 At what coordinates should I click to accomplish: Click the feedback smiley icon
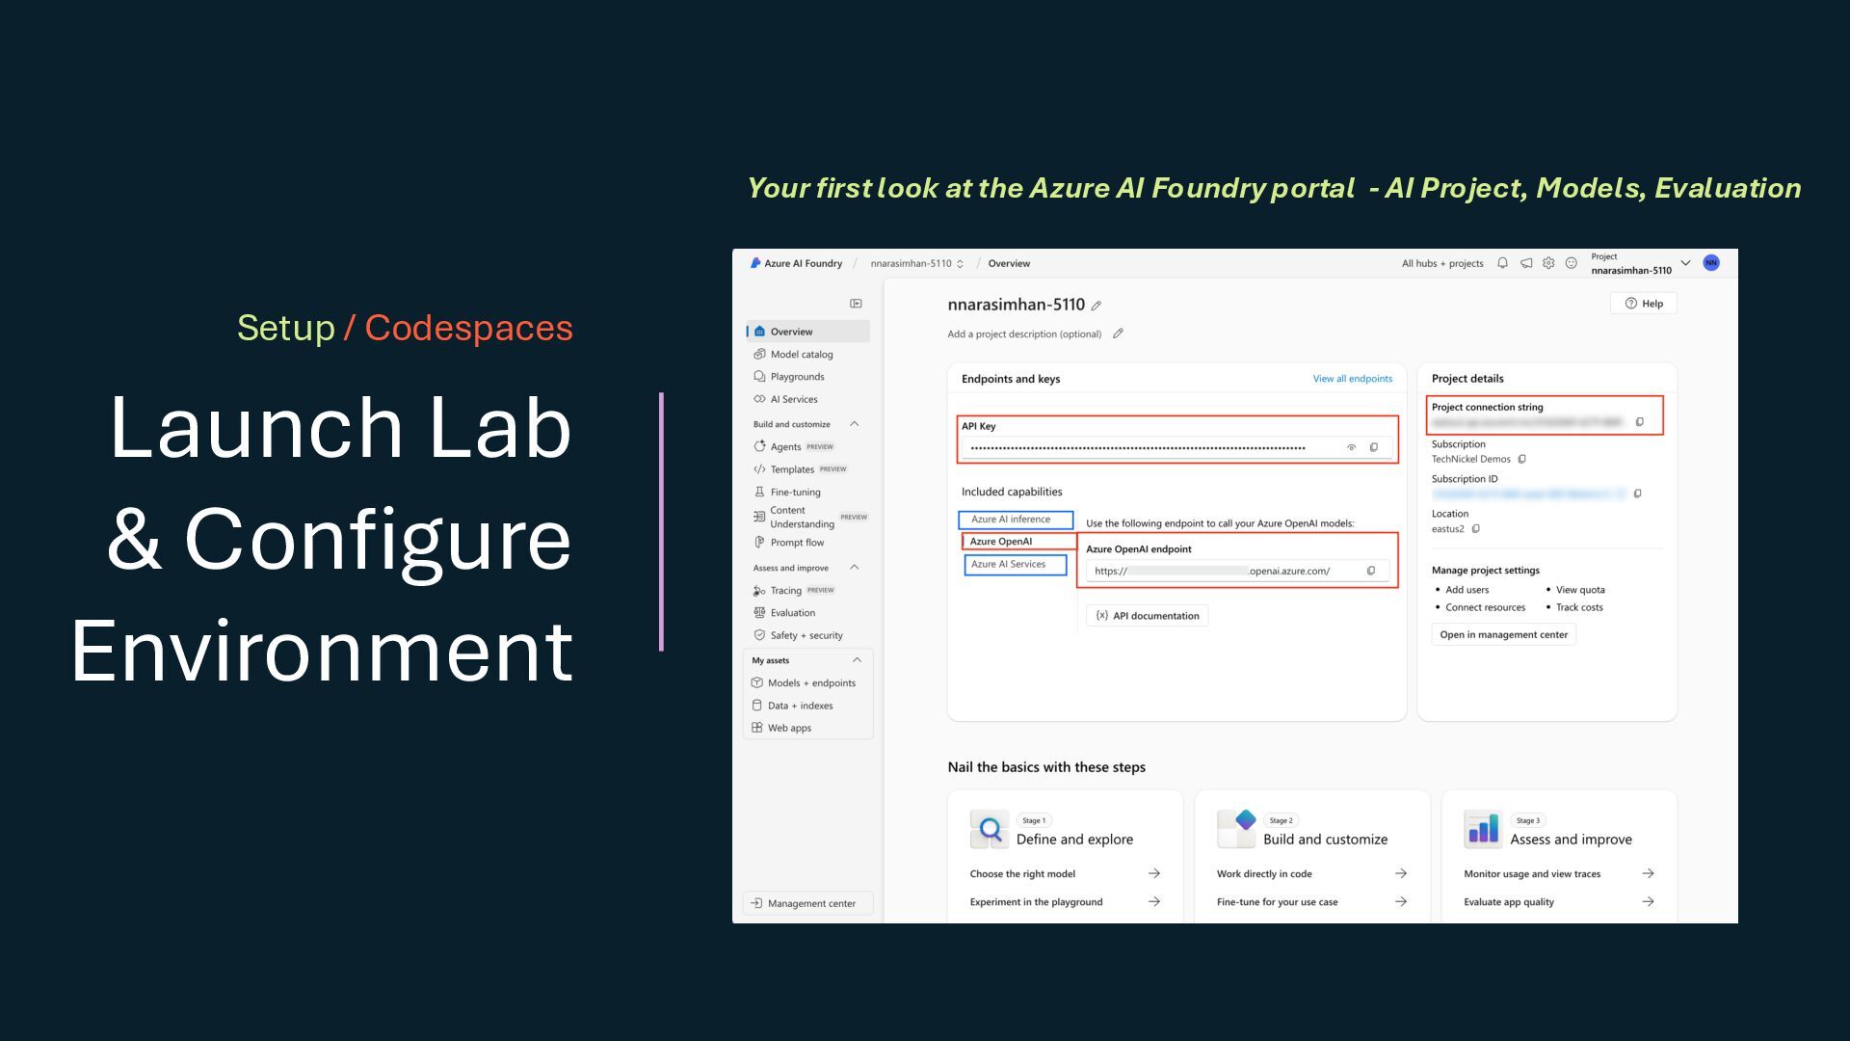click(1571, 263)
